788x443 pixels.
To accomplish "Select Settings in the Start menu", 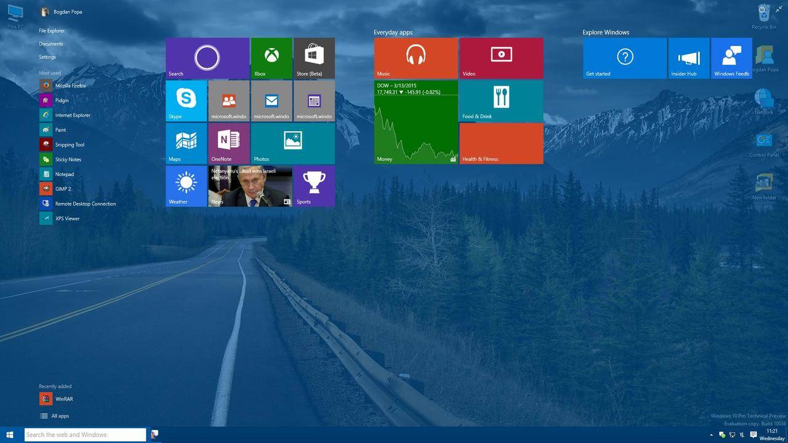I will [x=47, y=57].
